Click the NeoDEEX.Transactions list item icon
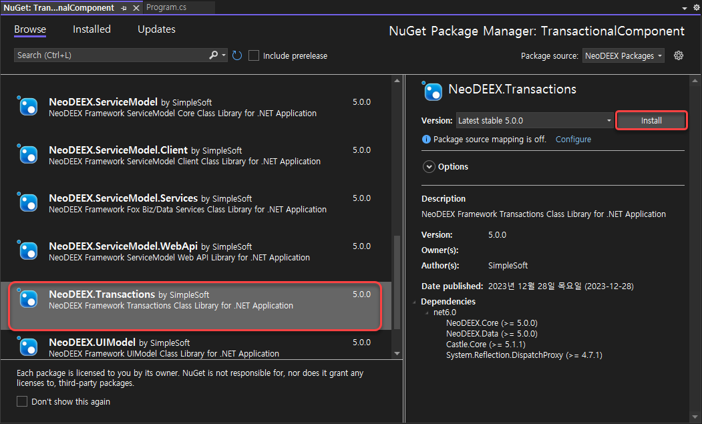The height and width of the screenshot is (424, 702). [x=28, y=298]
